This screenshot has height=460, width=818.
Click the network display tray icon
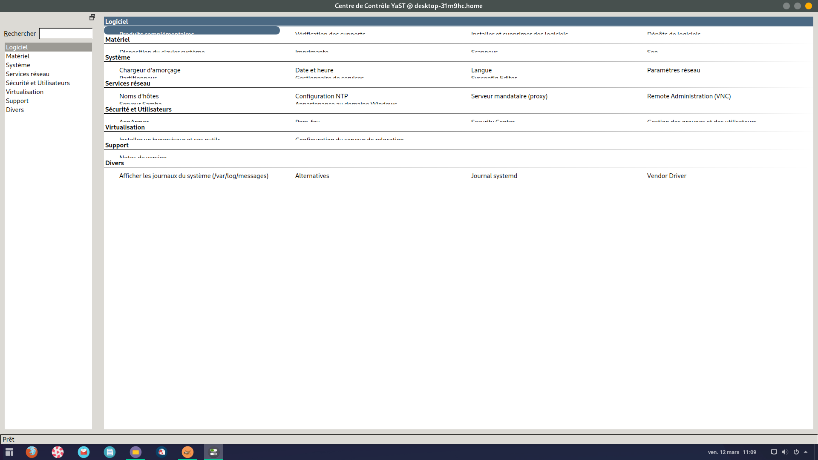tap(774, 452)
